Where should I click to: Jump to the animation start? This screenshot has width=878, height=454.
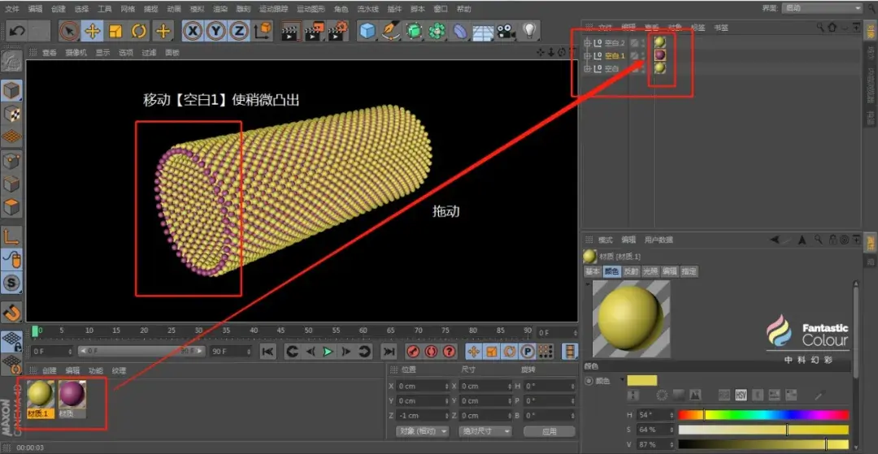267,352
